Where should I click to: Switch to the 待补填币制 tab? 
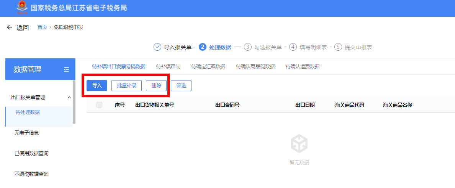[168, 66]
